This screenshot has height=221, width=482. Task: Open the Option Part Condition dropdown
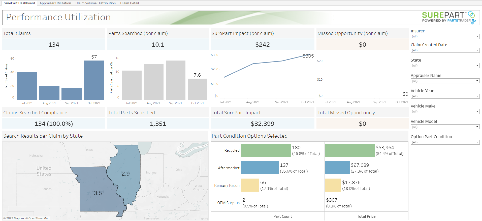(x=445, y=142)
